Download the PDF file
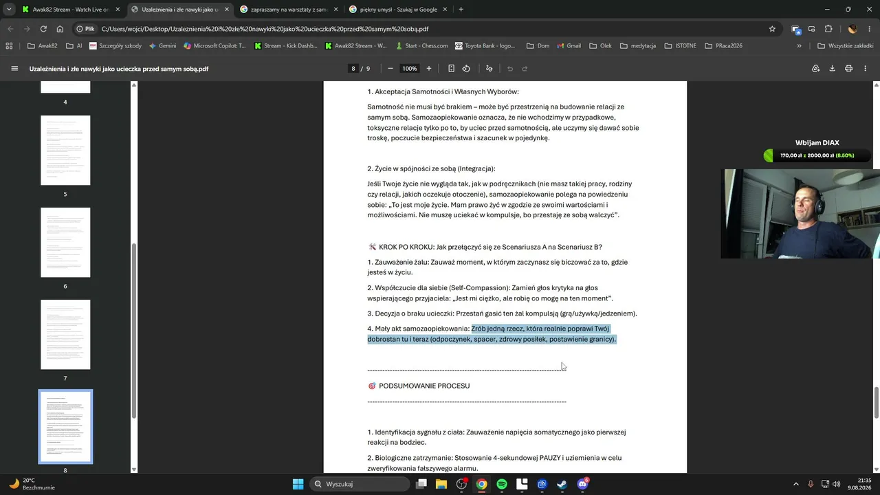 coord(832,69)
